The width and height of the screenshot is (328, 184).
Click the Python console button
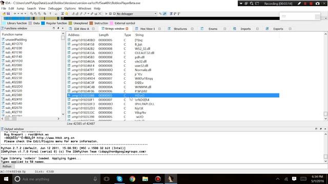pos(7,166)
